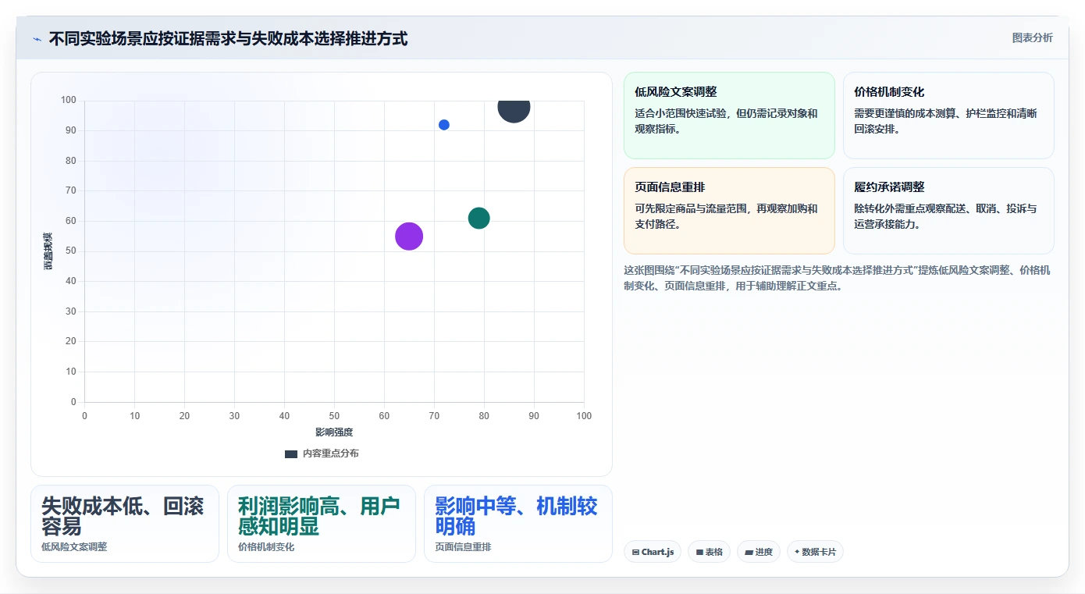Click the 图表分析 label in the header
This screenshot has height=594, width=1085.
[x=1032, y=37]
